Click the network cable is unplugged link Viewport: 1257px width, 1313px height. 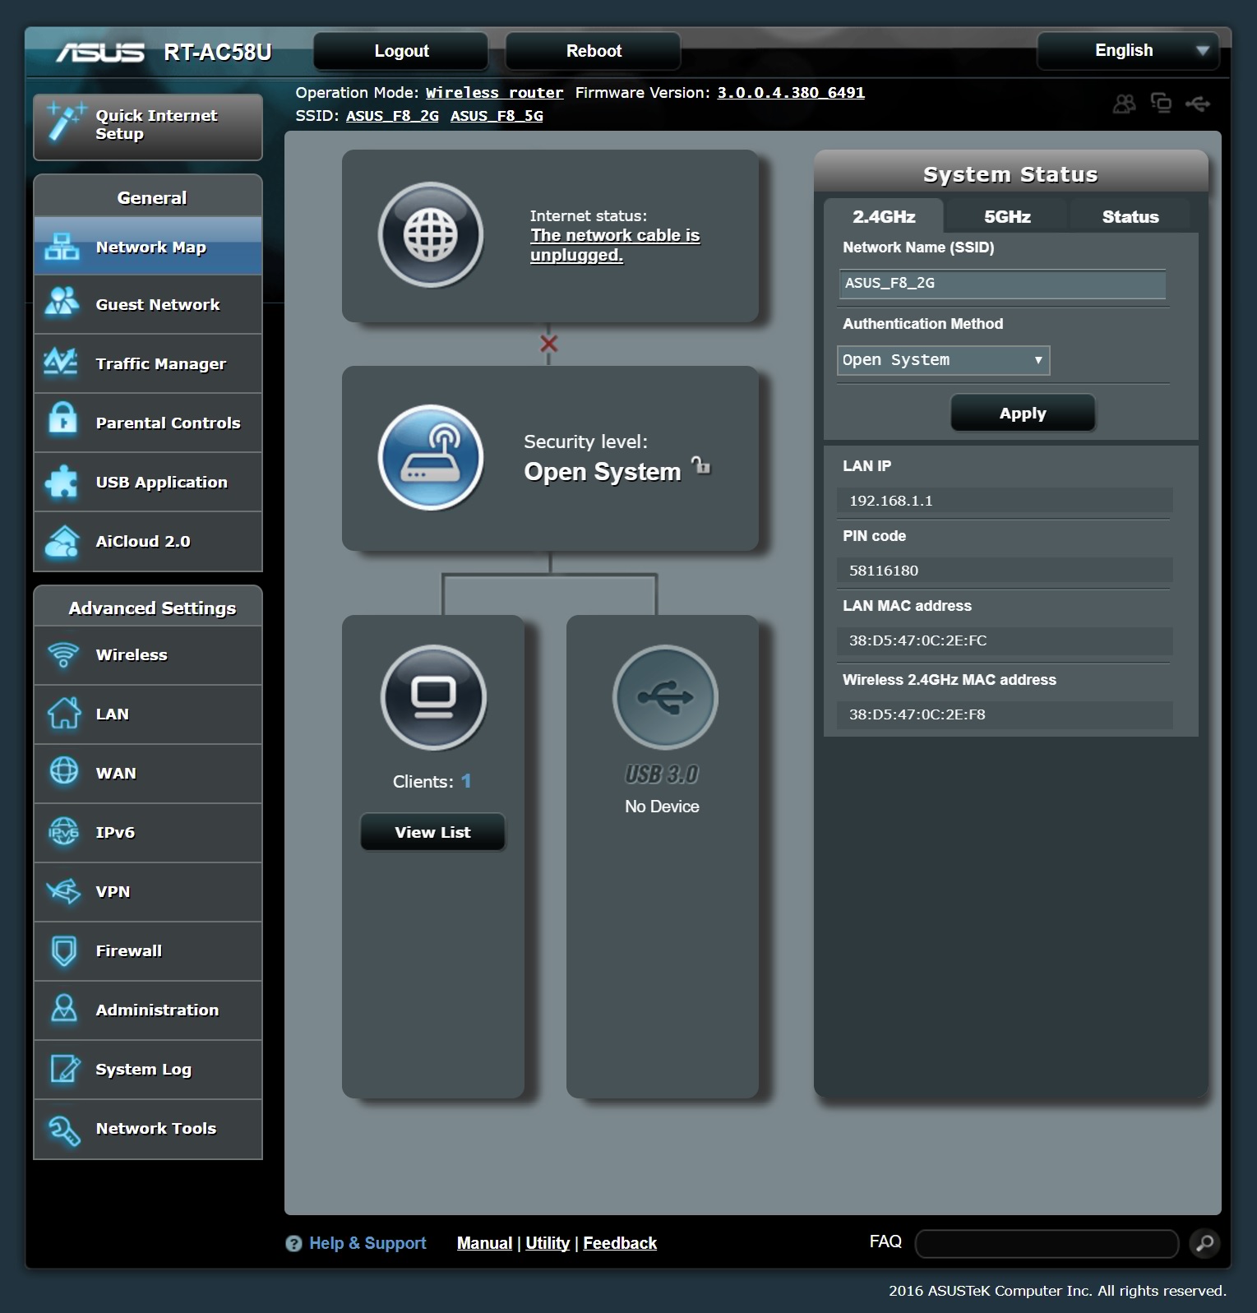tap(615, 245)
